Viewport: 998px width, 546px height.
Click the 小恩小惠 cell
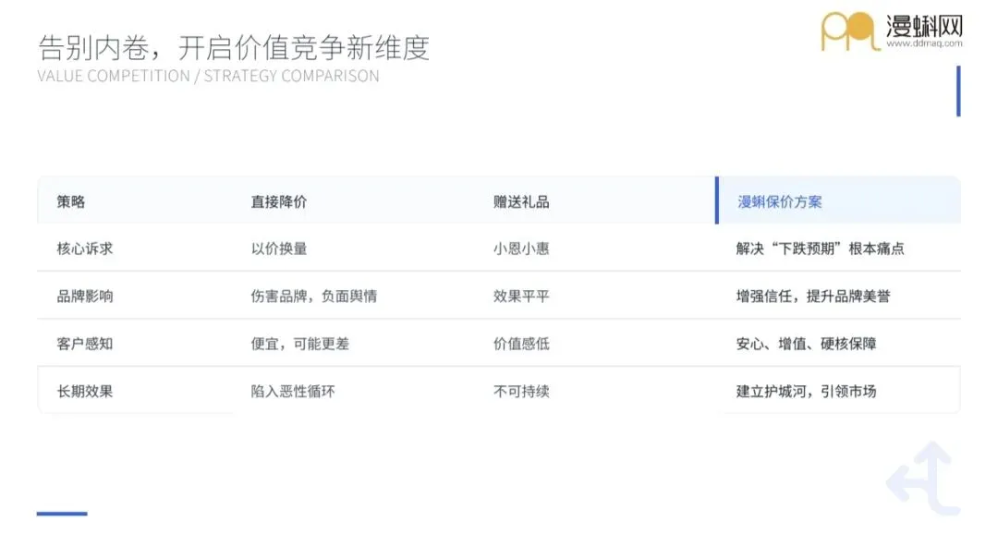click(521, 249)
